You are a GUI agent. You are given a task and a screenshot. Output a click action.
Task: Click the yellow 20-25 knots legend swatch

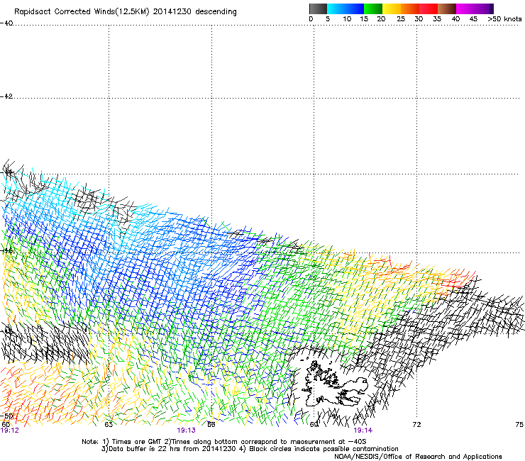(392, 9)
